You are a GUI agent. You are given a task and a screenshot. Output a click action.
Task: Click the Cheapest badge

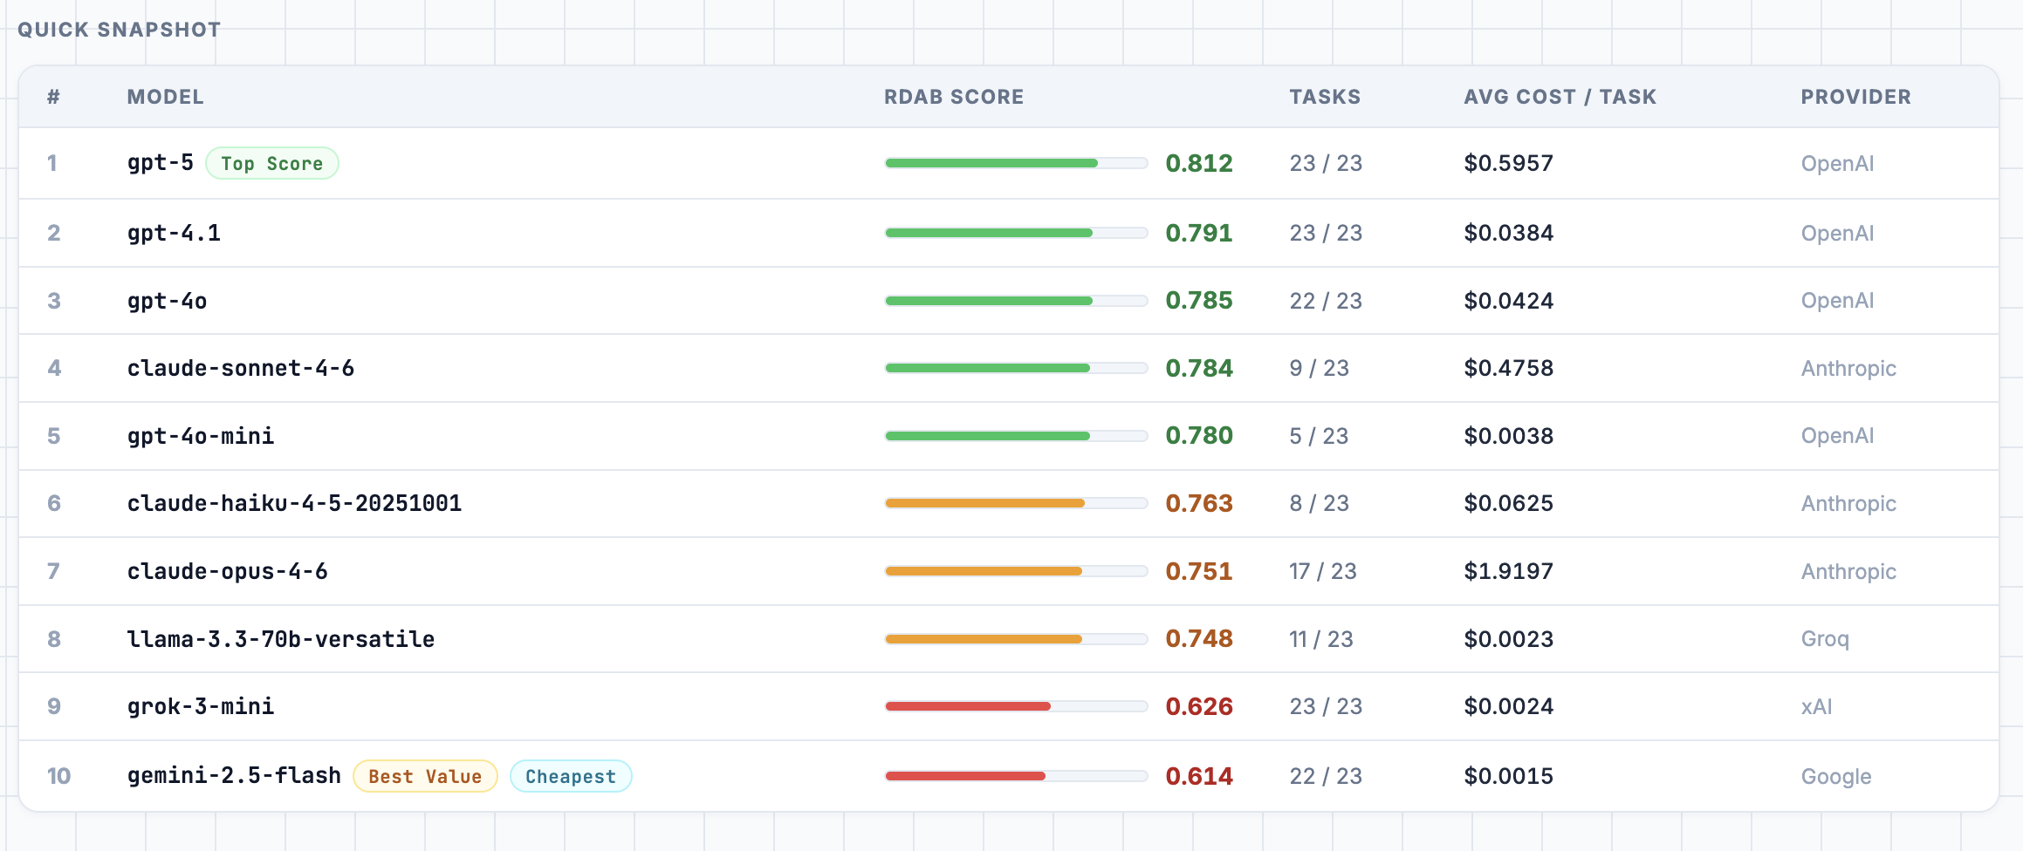[571, 776]
